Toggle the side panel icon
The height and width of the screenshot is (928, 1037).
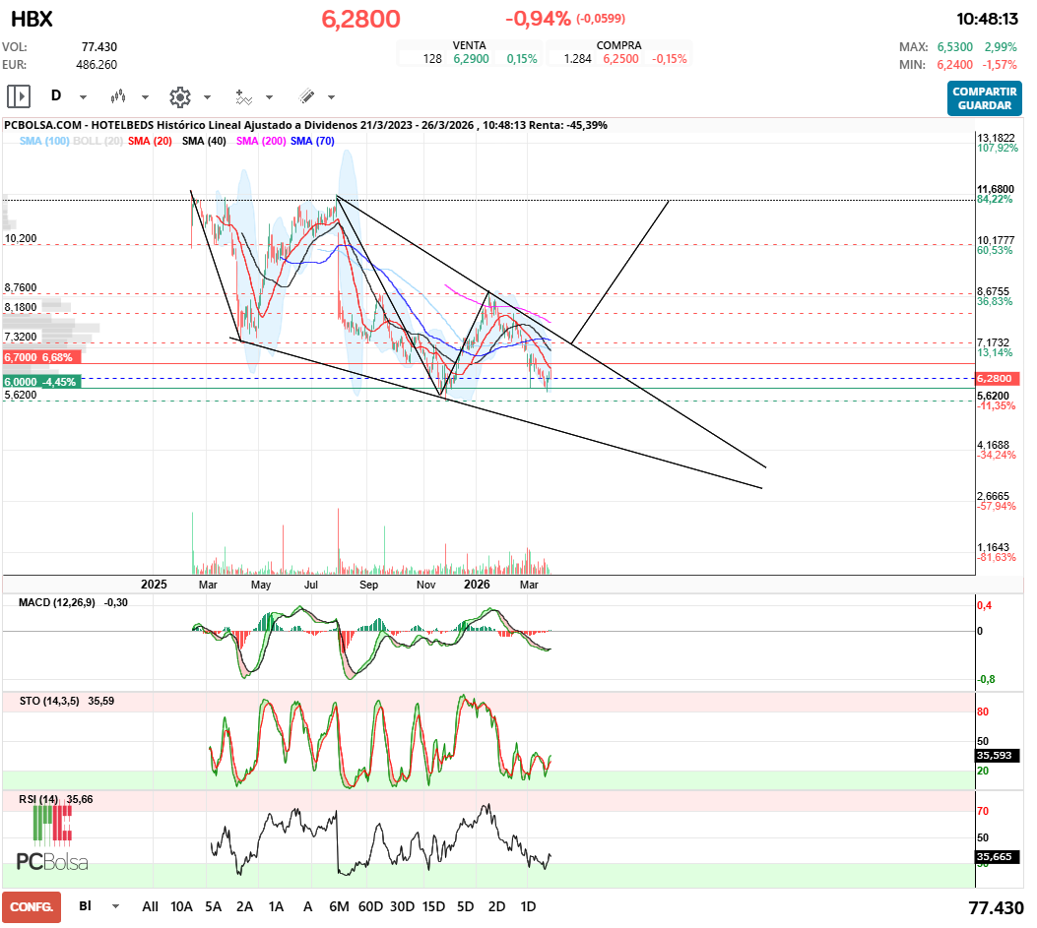click(x=19, y=96)
